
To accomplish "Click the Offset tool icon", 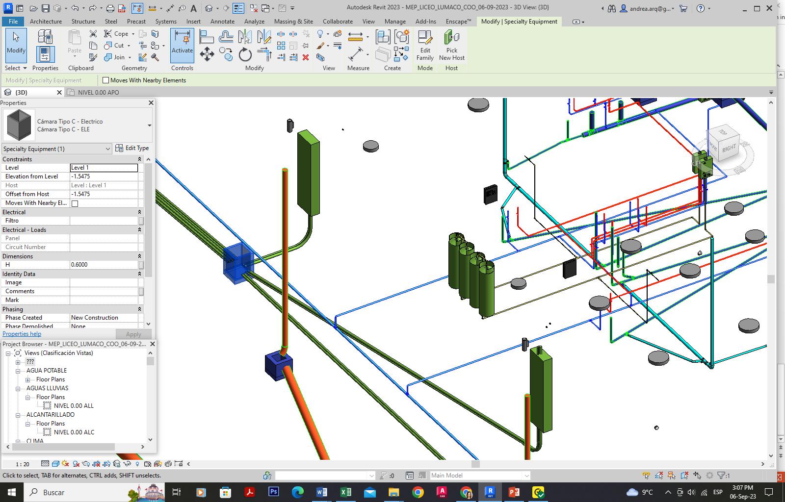I will pyautogui.click(x=226, y=37).
